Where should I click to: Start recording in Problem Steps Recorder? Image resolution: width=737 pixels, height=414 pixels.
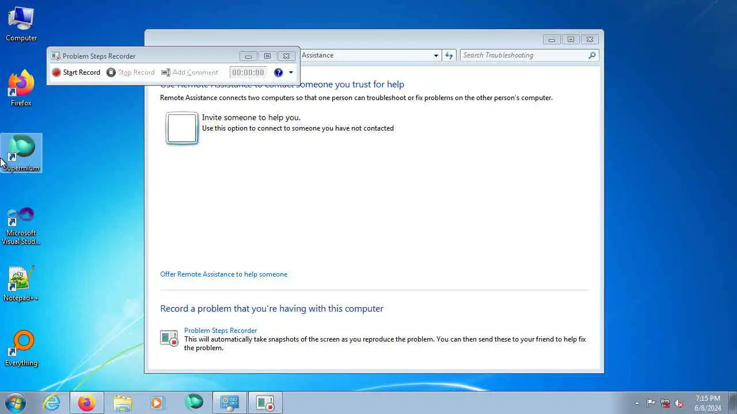(76, 72)
